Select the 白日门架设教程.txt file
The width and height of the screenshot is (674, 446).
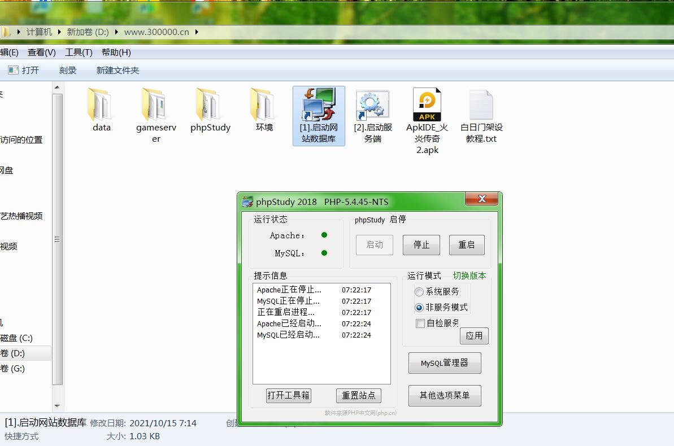481,105
